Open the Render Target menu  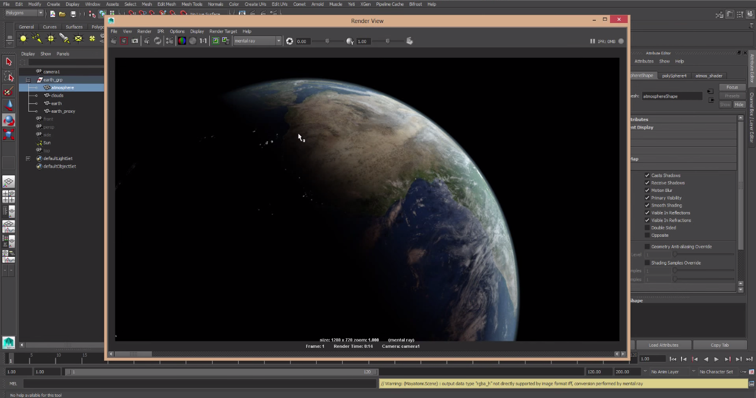(223, 31)
